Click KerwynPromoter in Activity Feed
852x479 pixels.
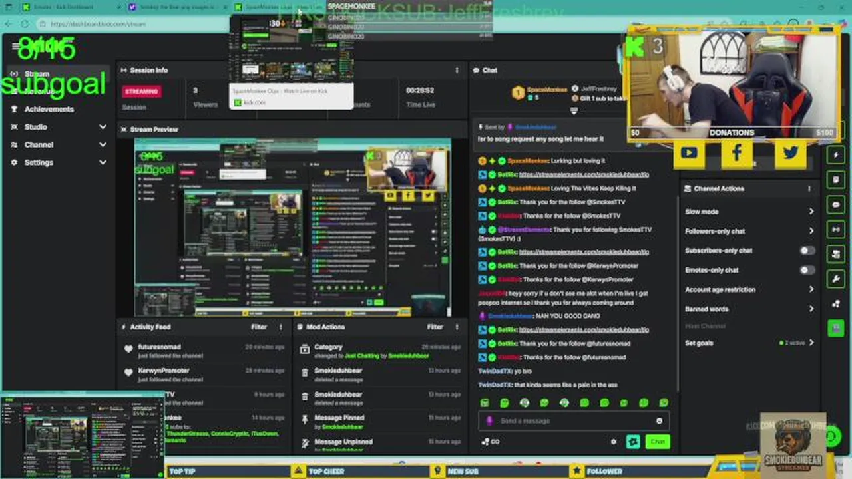(164, 371)
